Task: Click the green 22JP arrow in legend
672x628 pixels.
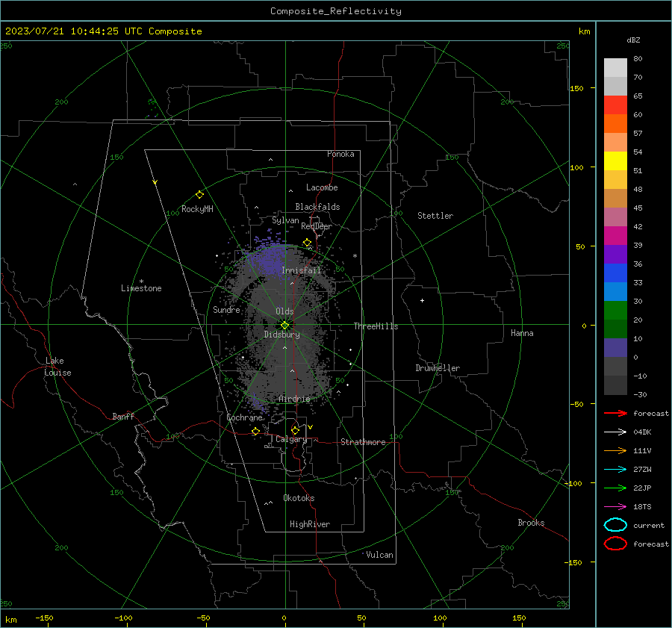Action: [615, 488]
